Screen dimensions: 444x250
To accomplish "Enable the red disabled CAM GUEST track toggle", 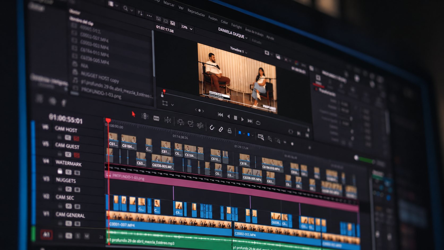I will [77, 155].
